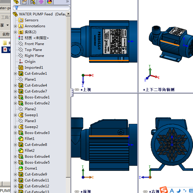Select the Boss-Extrude3 icon
This screenshot has width=193, height=193.
[21, 133]
